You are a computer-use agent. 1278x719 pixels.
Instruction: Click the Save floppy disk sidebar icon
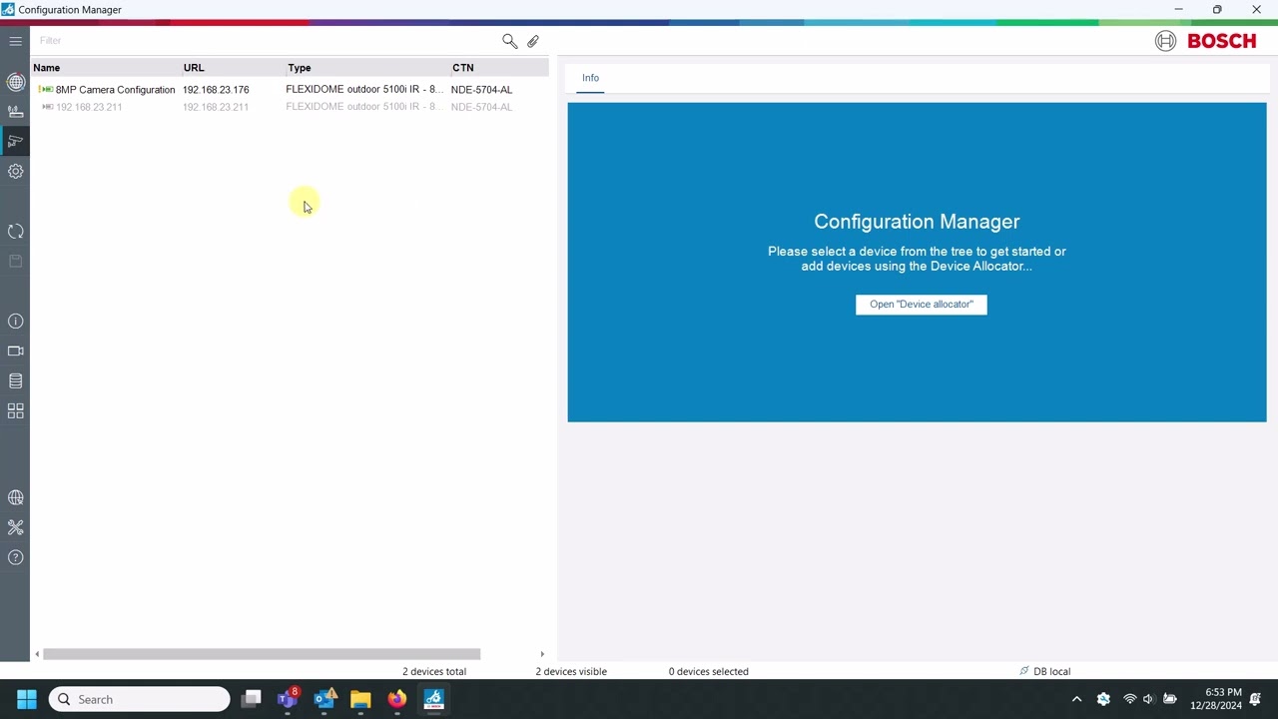point(15,261)
